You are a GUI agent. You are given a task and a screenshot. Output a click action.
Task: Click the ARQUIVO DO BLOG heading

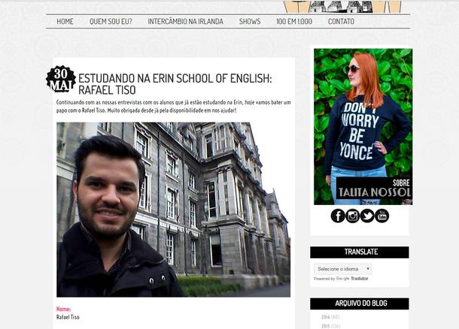(360, 303)
